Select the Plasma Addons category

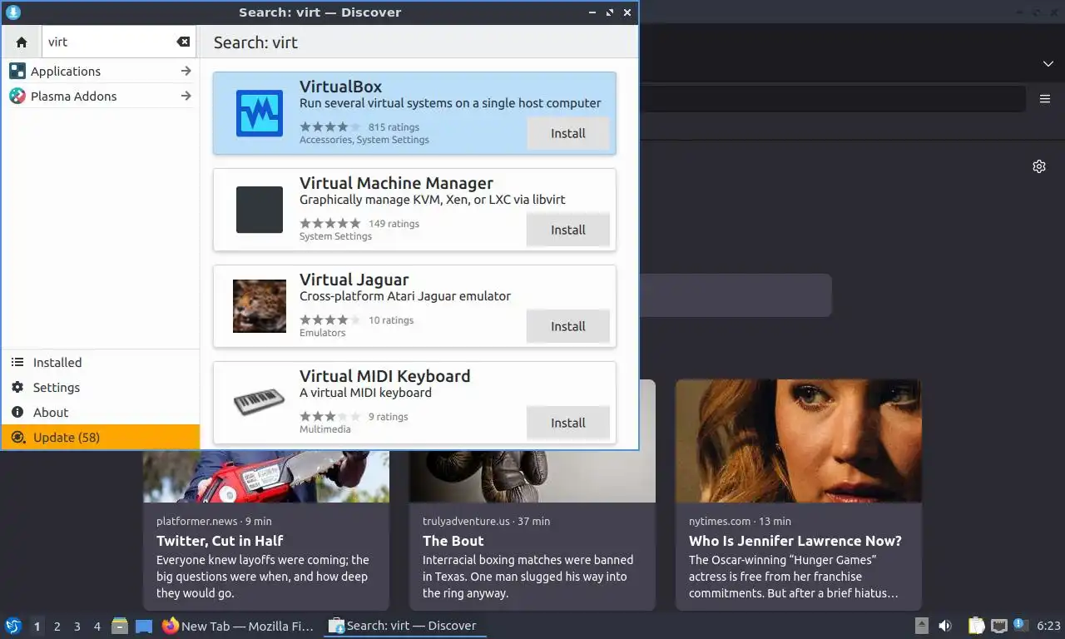click(x=100, y=96)
